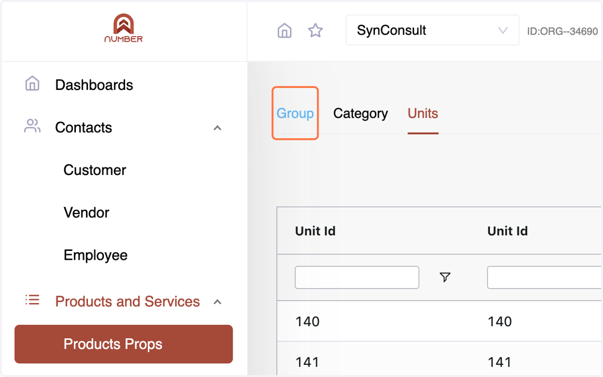This screenshot has height=377, width=603.
Task: Click the Contacts menu label
Action: point(83,128)
